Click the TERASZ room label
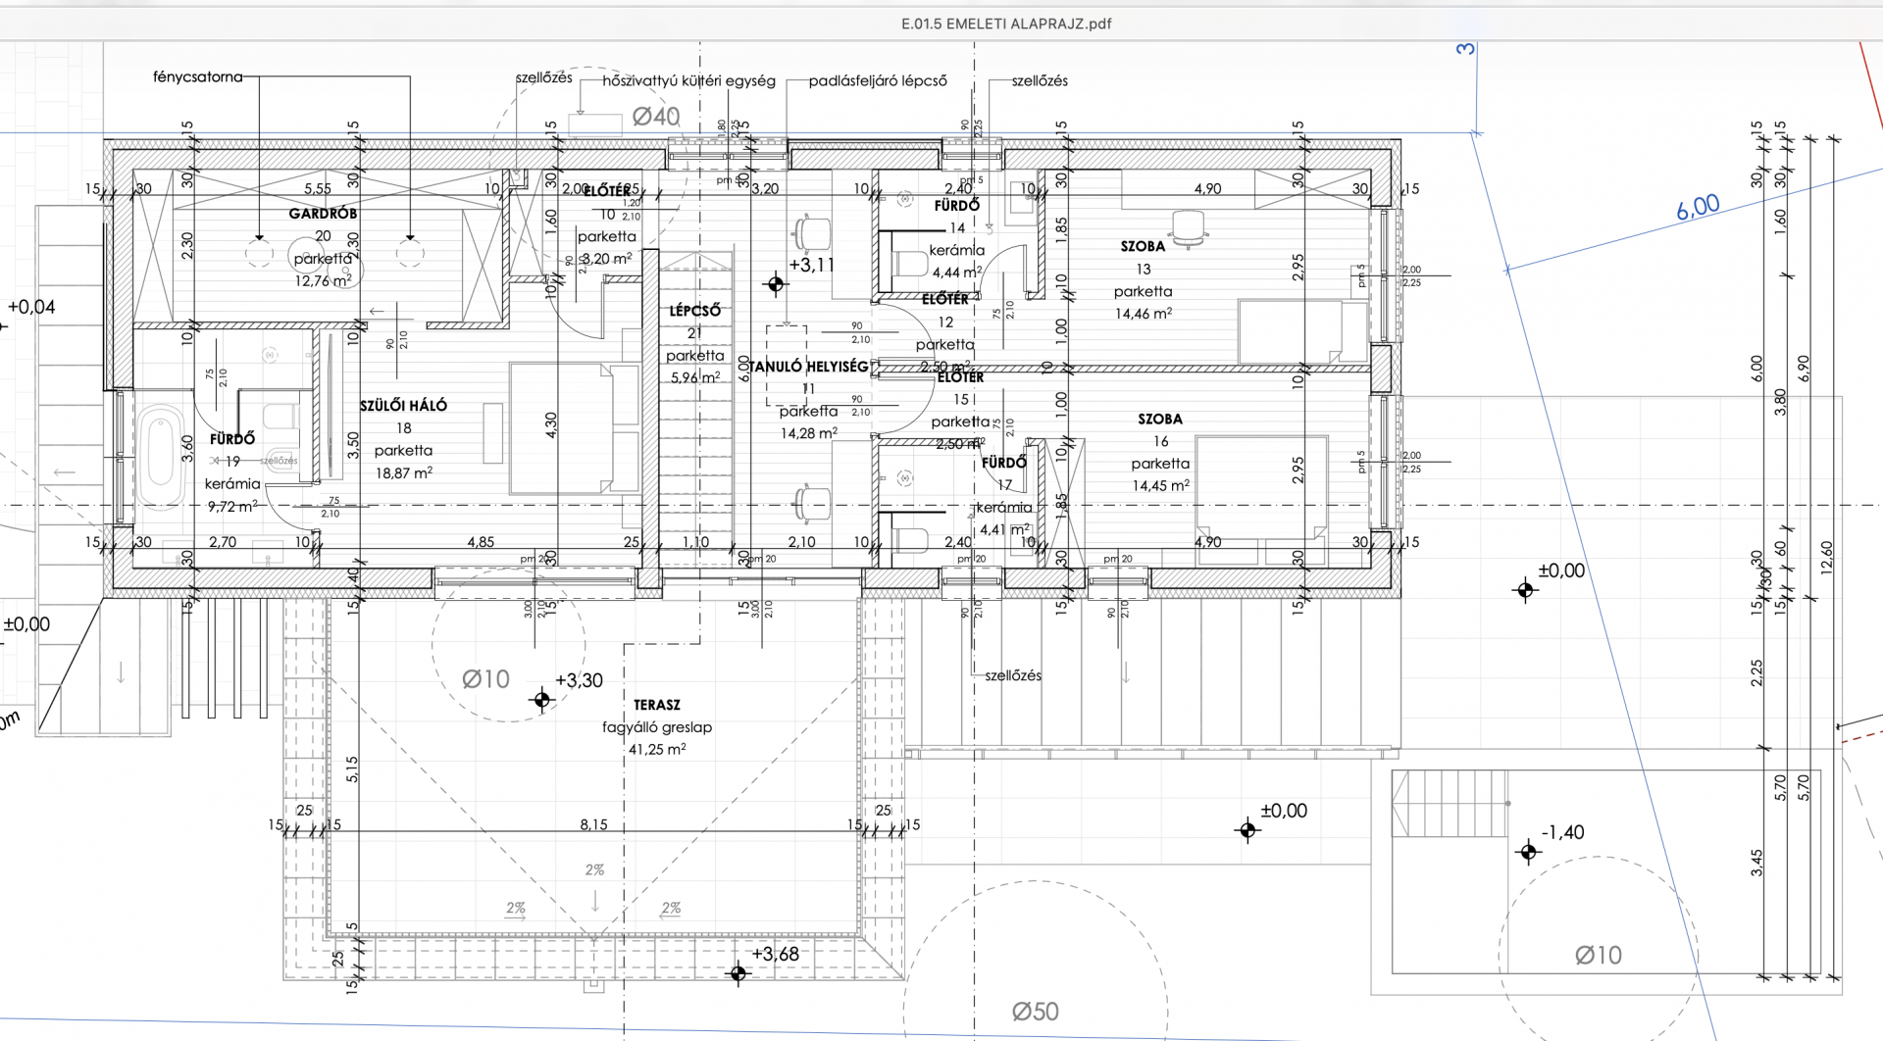 click(656, 705)
